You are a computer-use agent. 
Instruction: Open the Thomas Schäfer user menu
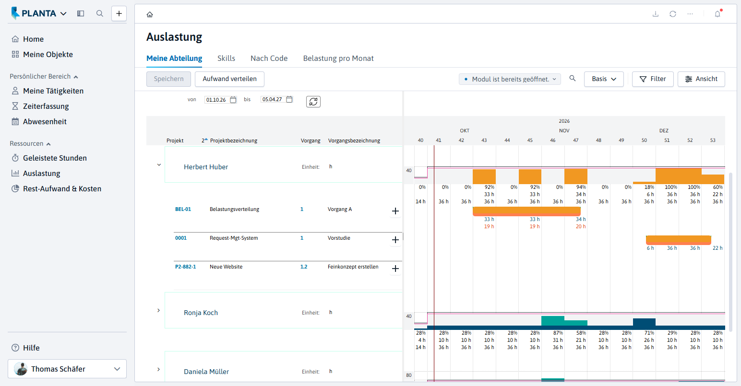67,369
